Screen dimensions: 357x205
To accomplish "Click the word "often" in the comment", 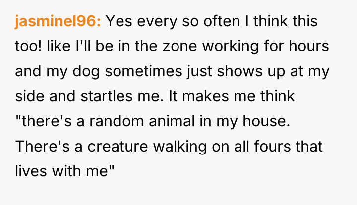I will coord(222,21).
